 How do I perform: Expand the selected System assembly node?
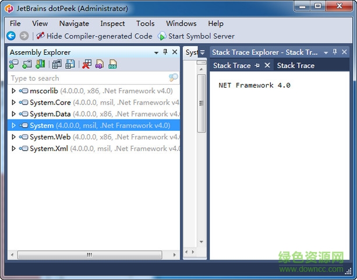[x=13, y=125]
